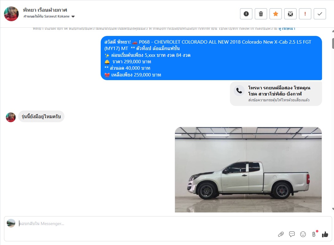Mark conversation as done with checkmark
The width and height of the screenshot is (334, 245).
(x=320, y=14)
